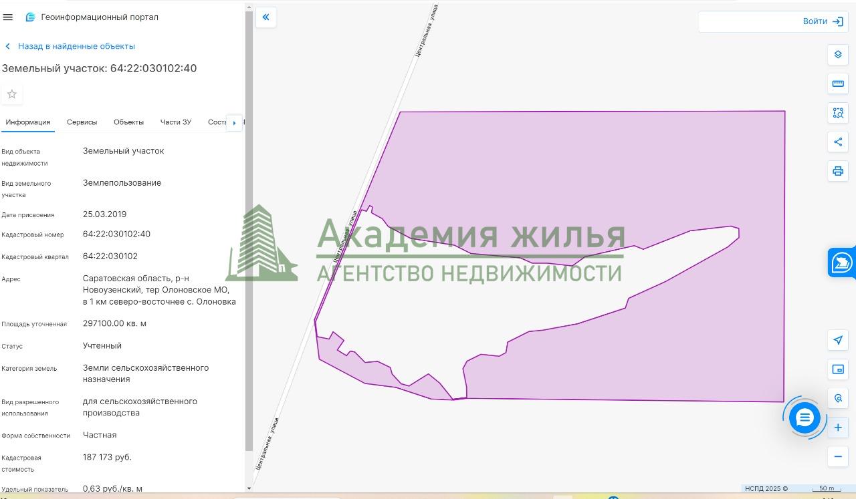Click the cadastral number value 64:22:030102:40

116,234
